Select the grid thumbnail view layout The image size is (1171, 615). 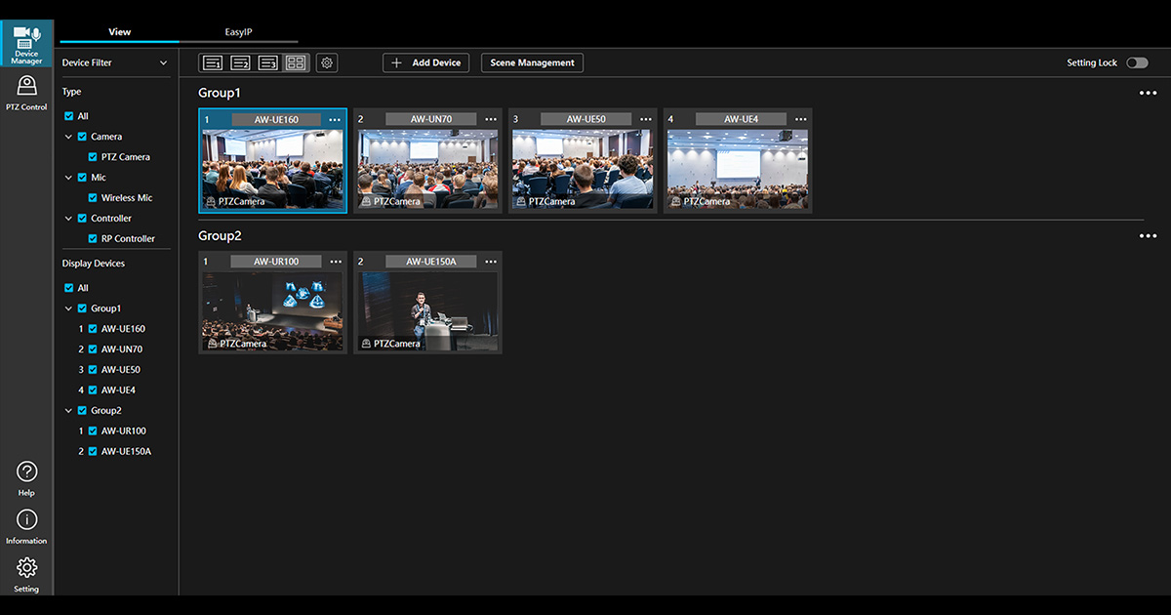[297, 61]
